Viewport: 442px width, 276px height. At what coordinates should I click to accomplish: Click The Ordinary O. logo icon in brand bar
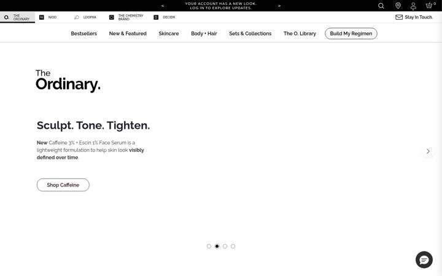point(7,17)
